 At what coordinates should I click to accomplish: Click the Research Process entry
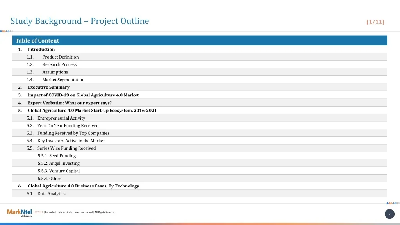coord(59,64)
